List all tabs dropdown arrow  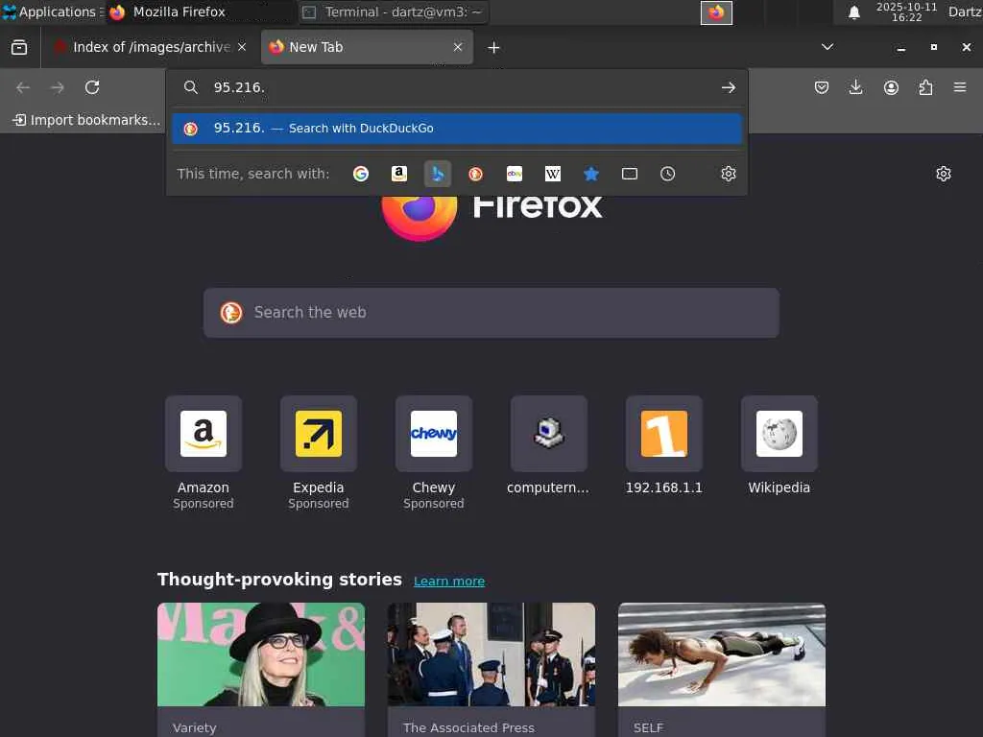click(x=827, y=47)
